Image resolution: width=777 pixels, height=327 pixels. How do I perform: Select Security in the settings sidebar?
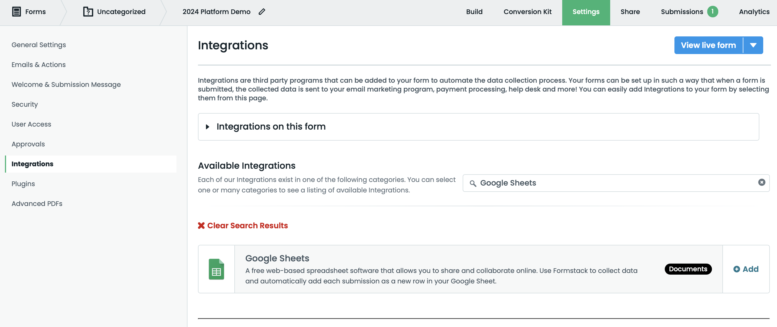click(25, 104)
